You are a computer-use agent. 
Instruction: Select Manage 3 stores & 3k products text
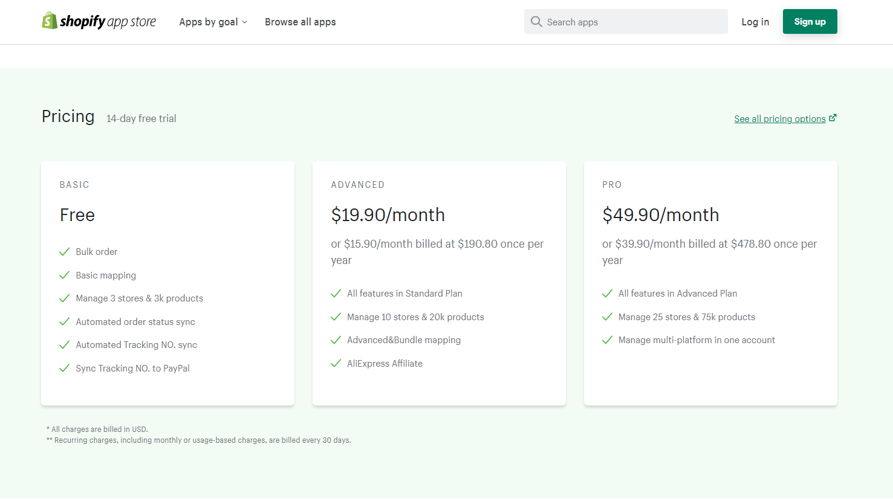tap(140, 298)
